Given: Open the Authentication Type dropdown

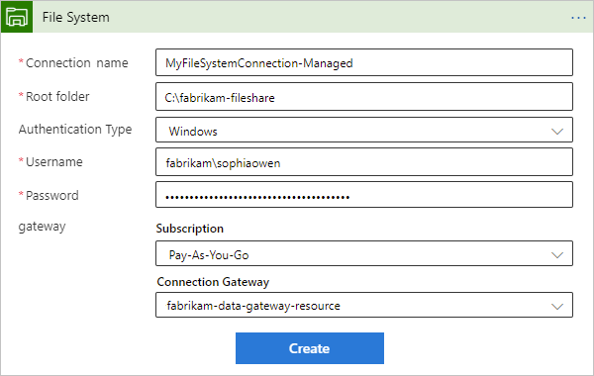Looking at the screenshot, I should (364, 130).
